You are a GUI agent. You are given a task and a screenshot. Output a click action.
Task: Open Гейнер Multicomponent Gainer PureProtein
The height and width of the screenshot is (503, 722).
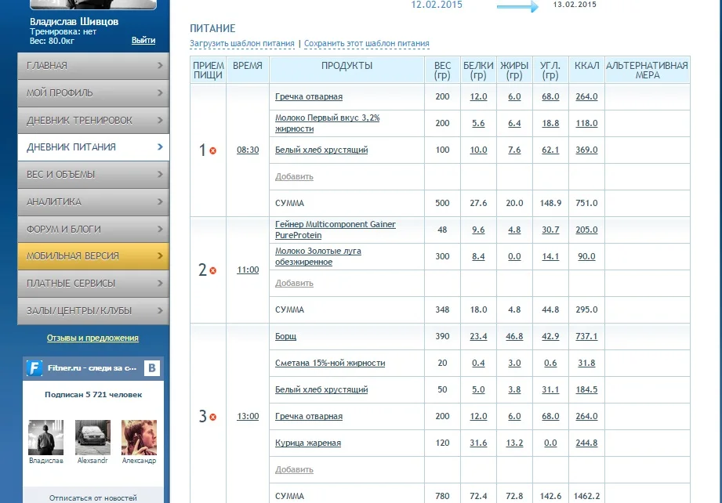tap(336, 230)
